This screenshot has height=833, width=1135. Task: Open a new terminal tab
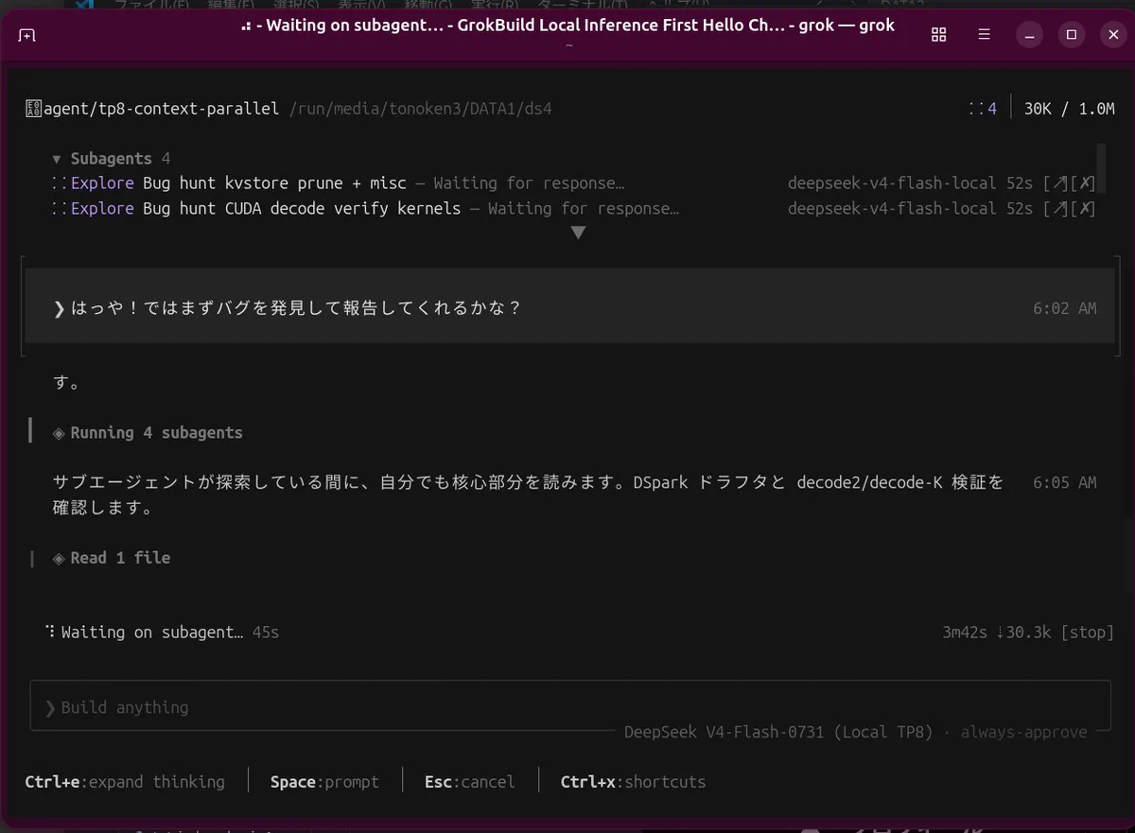click(x=26, y=35)
